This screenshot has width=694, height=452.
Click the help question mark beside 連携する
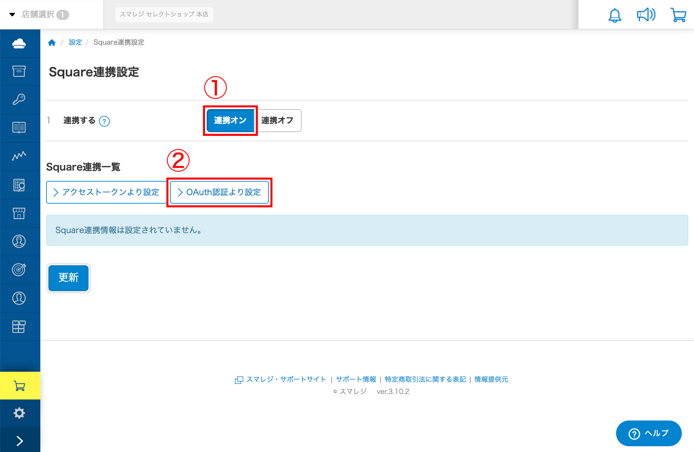coord(104,121)
